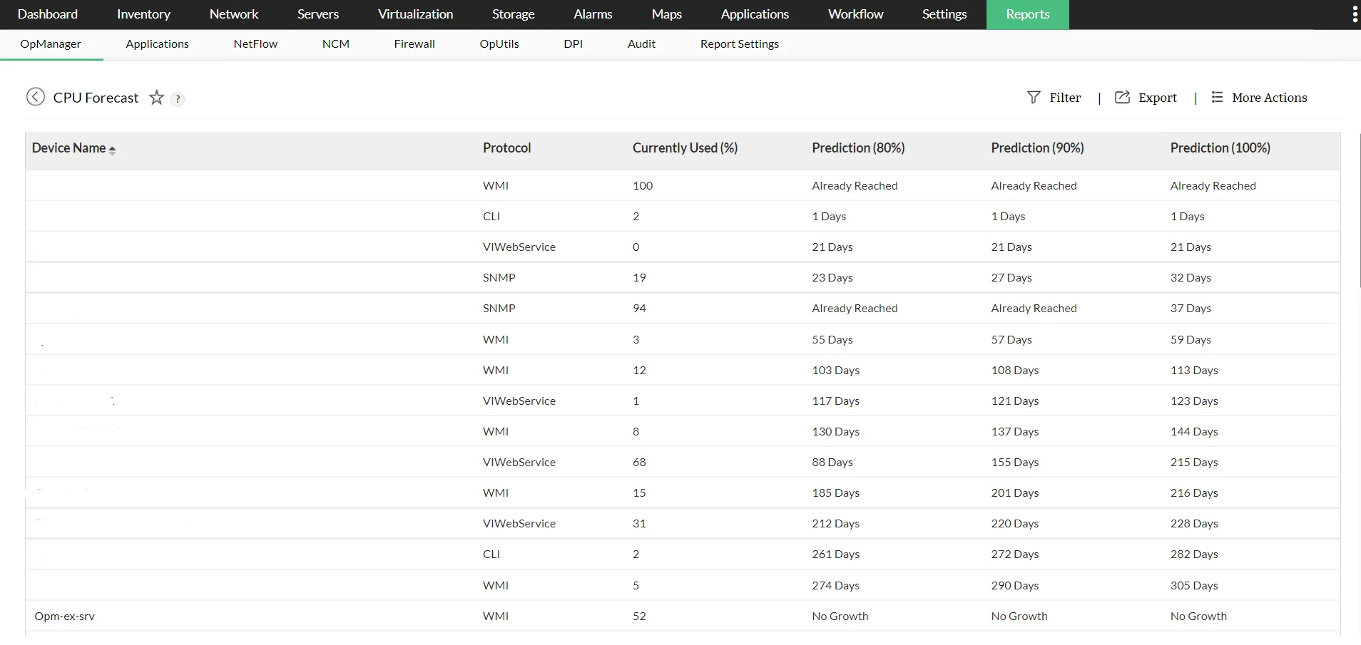This screenshot has width=1361, height=645.
Task: Open the More Actions dropdown
Action: click(1269, 97)
